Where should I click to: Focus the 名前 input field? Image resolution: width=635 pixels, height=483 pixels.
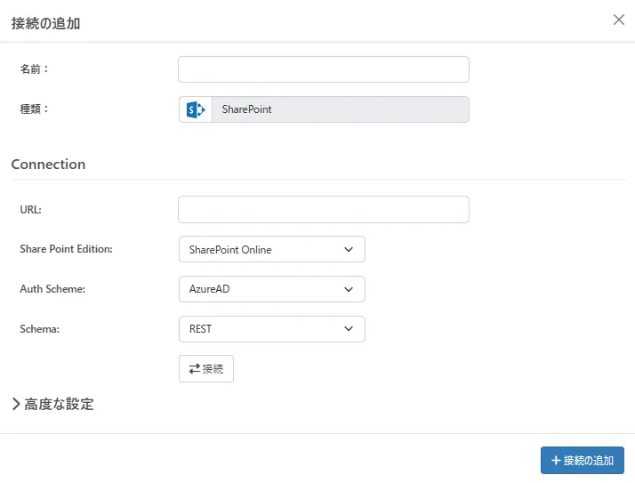pyautogui.click(x=323, y=69)
